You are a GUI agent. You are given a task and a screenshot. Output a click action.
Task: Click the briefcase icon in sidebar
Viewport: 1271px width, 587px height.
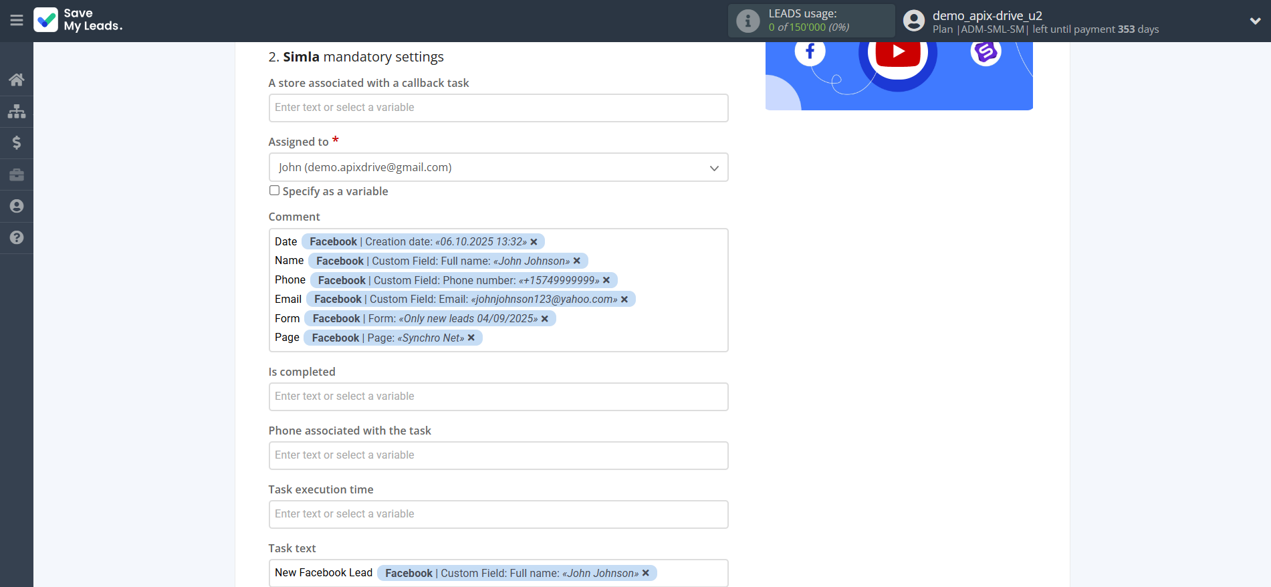tap(17, 174)
